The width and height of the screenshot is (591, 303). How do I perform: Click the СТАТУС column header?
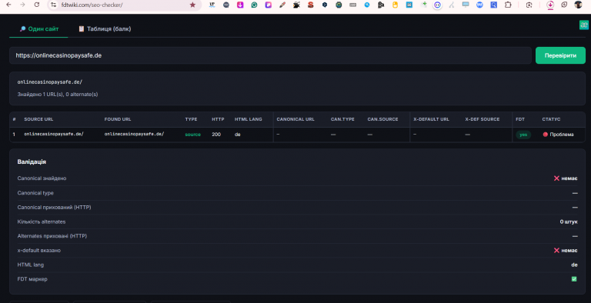coord(551,119)
